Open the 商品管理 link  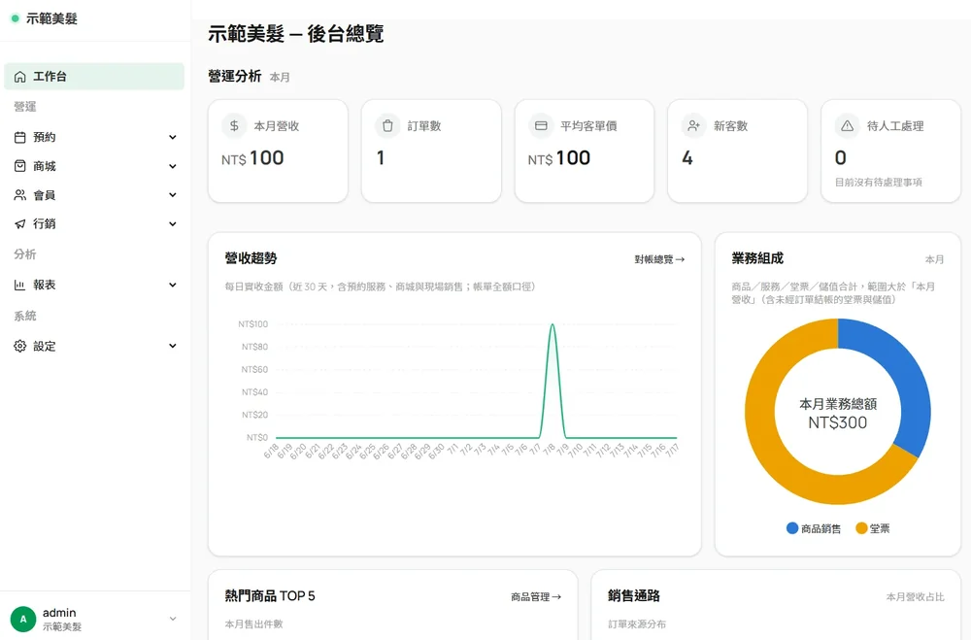(536, 596)
